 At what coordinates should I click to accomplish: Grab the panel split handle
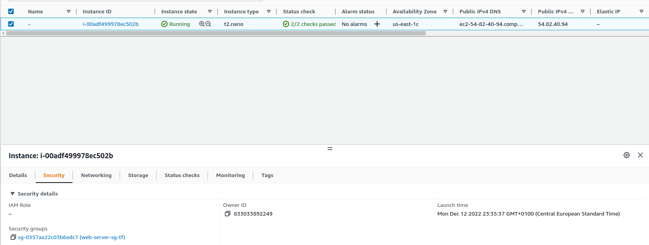click(330, 148)
